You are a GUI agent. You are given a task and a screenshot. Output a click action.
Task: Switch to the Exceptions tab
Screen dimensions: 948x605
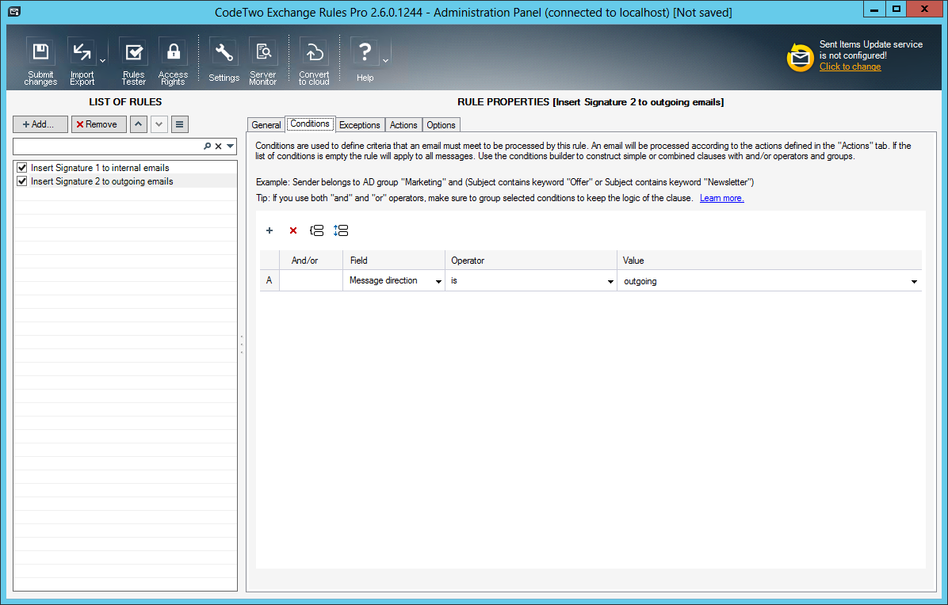pos(360,125)
